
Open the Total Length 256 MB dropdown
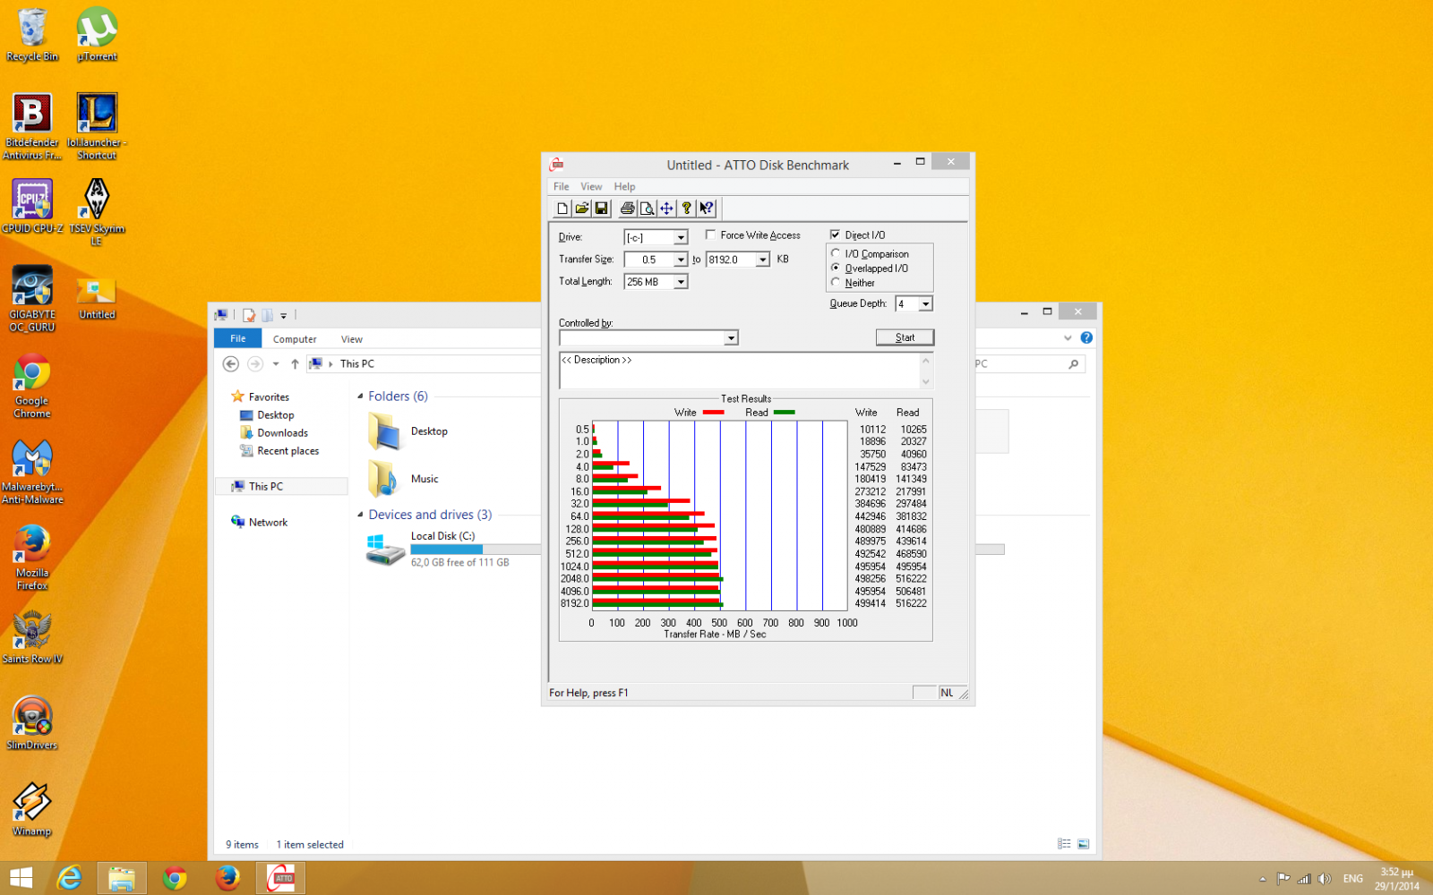click(681, 282)
